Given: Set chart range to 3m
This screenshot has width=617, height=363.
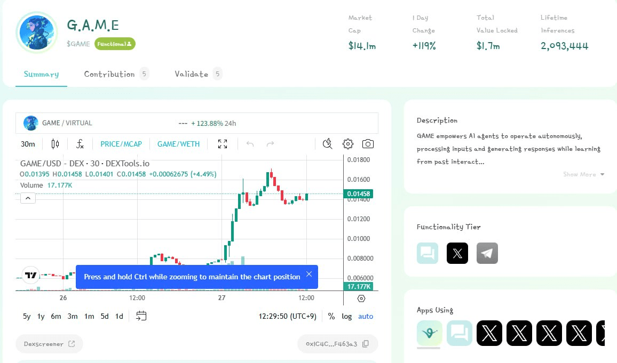Looking at the screenshot, I should point(73,316).
